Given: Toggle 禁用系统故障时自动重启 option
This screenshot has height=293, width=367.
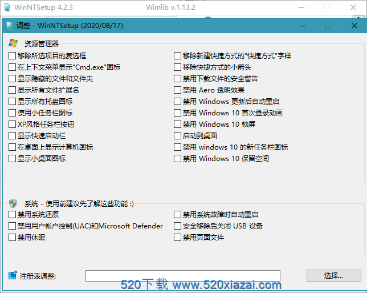Looking at the screenshot, I should pyautogui.click(x=177, y=214).
